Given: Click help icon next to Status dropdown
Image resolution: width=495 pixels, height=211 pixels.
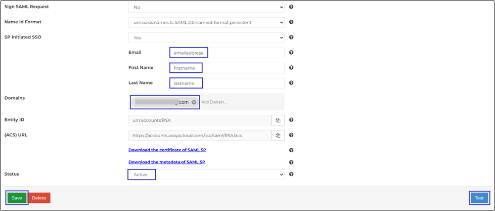Looking at the screenshot, I should point(291,175).
